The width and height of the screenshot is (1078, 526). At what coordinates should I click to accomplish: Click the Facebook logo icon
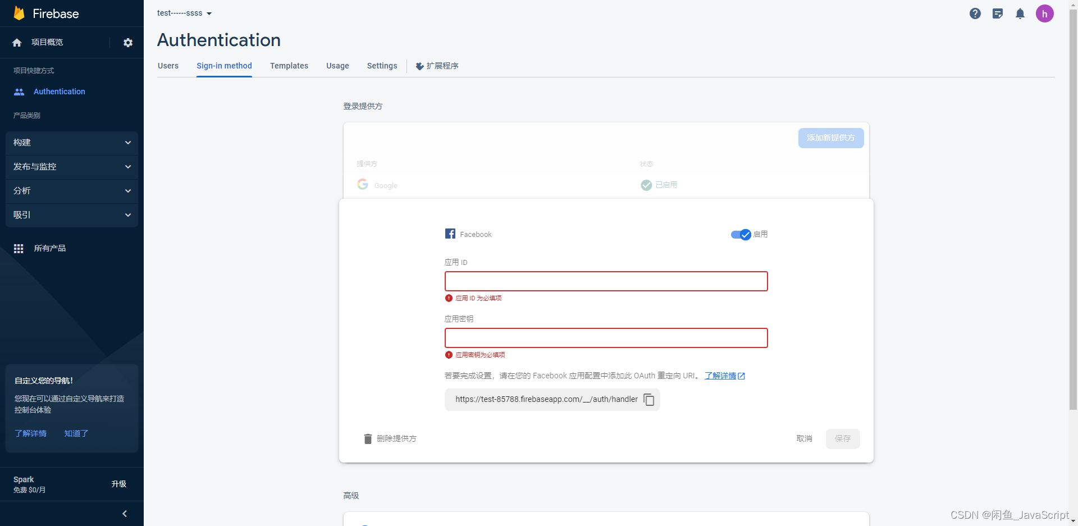tap(450, 234)
